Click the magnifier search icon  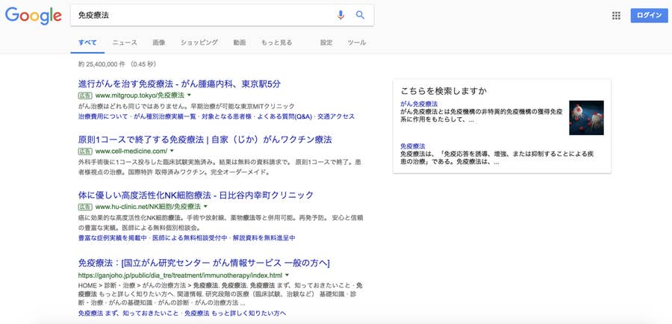click(x=361, y=16)
